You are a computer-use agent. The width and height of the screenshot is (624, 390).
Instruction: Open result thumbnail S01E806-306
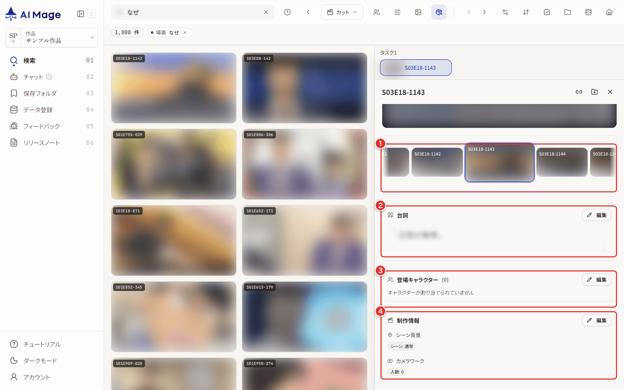(x=305, y=164)
